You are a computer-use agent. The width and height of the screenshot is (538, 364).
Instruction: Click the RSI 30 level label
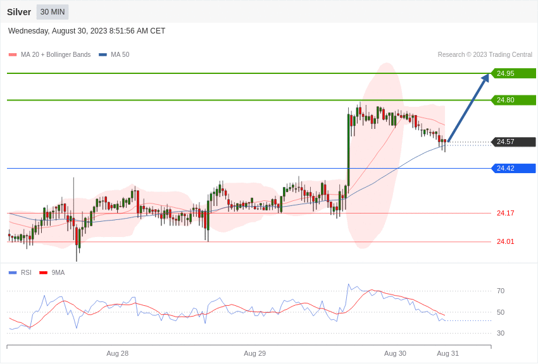(x=501, y=333)
